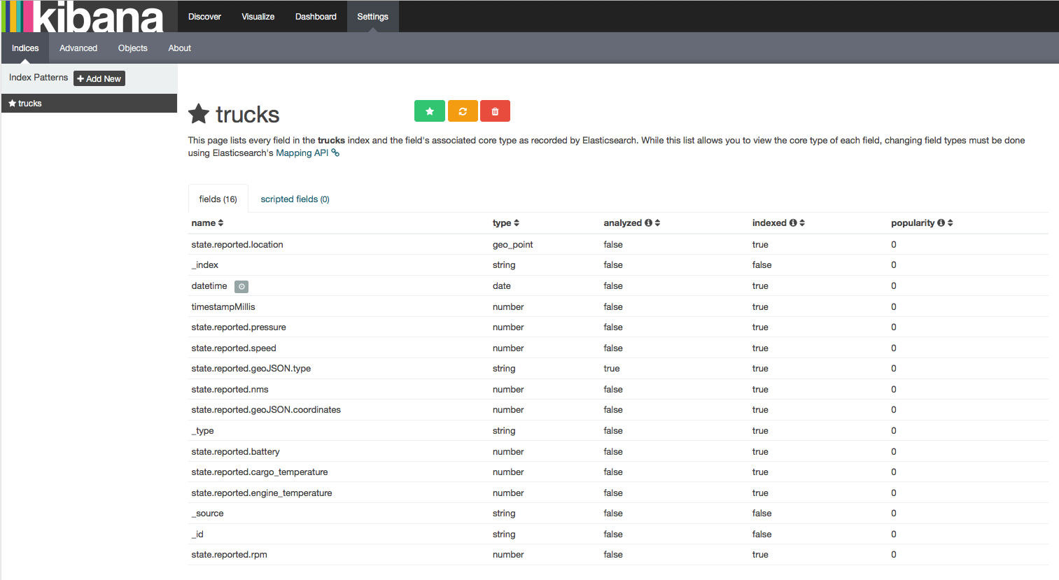Click the state.reported.pressure field name
1059x580 pixels.
click(x=239, y=327)
